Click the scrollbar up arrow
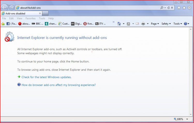194x123 pixels. [191, 29]
